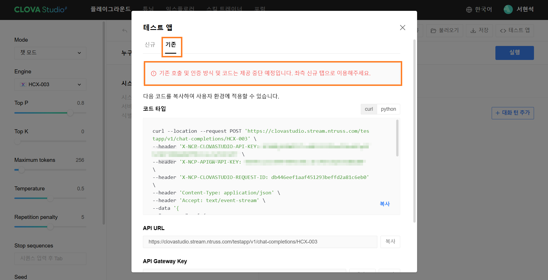Select the 기존 tab
The height and width of the screenshot is (280, 548).
point(171,45)
